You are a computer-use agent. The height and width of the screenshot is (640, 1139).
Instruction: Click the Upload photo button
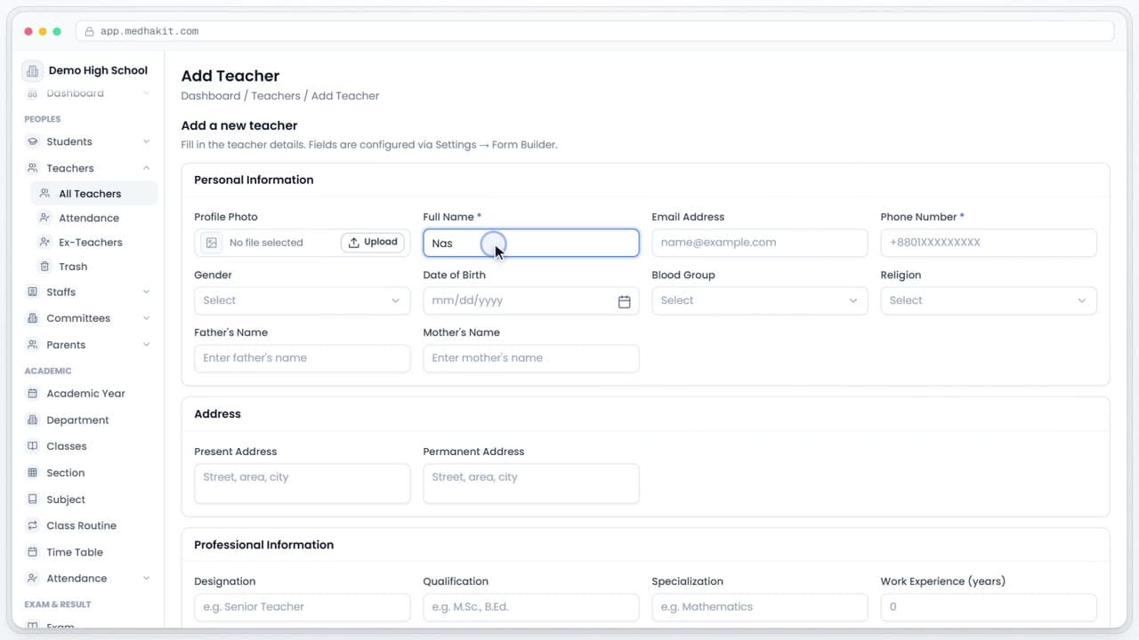[373, 243]
